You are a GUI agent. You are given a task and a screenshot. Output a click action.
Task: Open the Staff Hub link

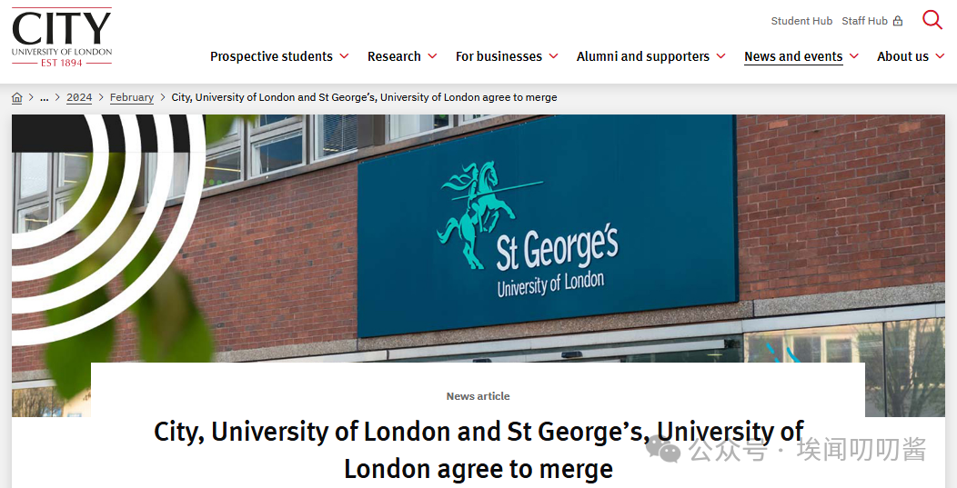click(864, 21)
